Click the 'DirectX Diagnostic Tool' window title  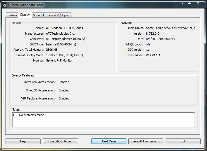pos(26,5)
